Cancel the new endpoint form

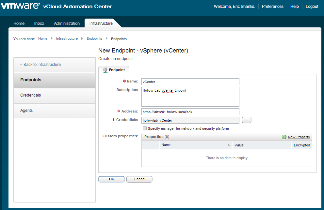[139, 179]
